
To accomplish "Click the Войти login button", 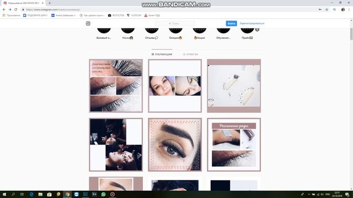I will 232,24.
